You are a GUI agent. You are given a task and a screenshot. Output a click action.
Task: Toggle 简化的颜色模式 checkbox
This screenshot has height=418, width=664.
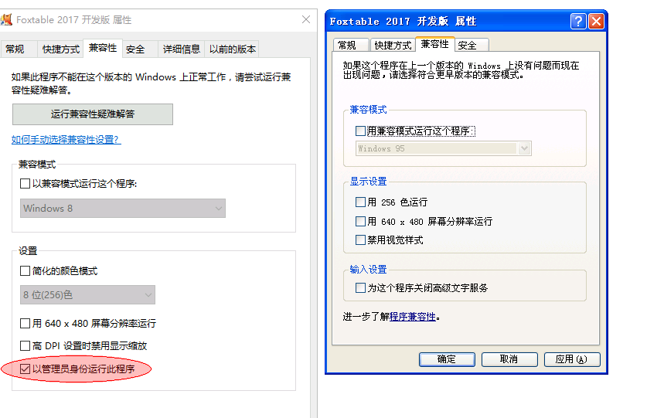click(x=25, y=270)
